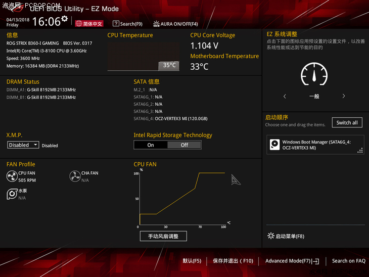Open the time settings gear icon

click(65, 19)
